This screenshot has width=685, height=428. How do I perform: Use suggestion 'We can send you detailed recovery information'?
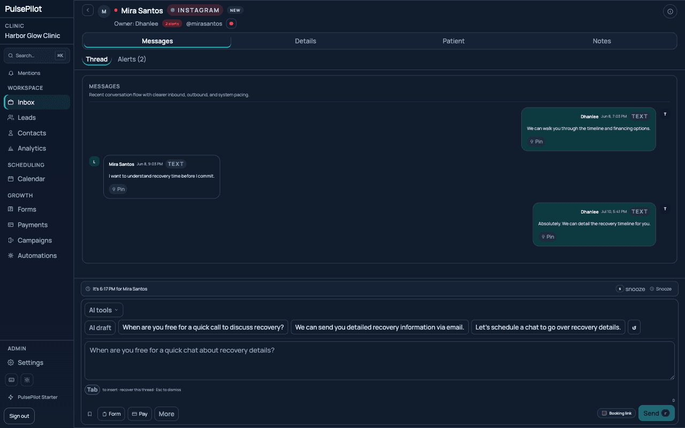click(380, 327)
